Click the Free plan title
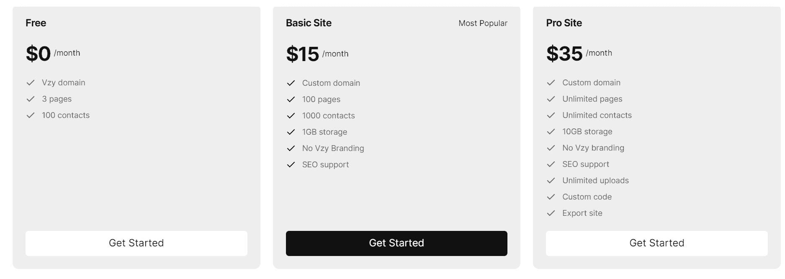 click(36, 23)
